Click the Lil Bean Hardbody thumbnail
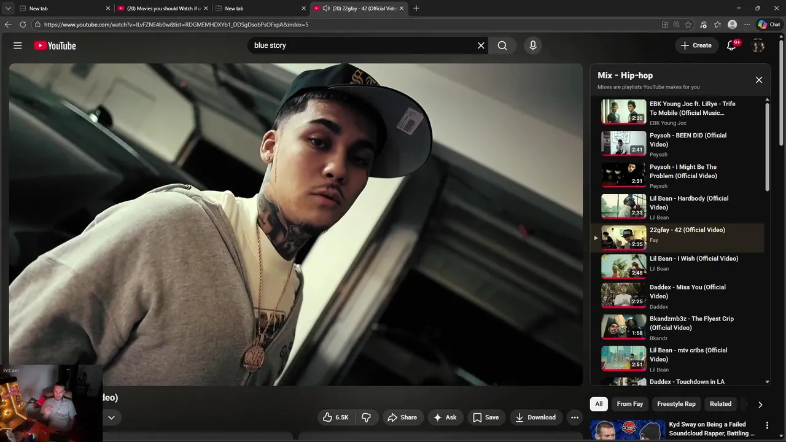This screenshot has height=442, width=786. tap(623, 206)
